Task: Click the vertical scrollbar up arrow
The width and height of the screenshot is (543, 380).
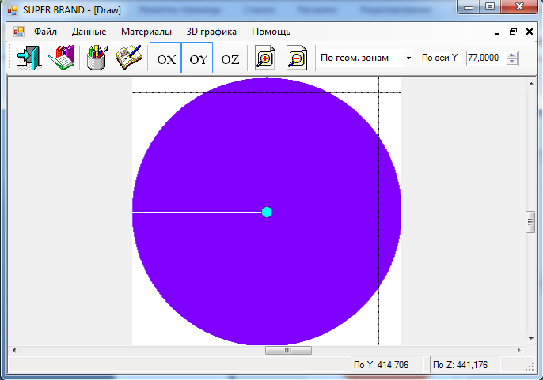Action: (531, 84)
